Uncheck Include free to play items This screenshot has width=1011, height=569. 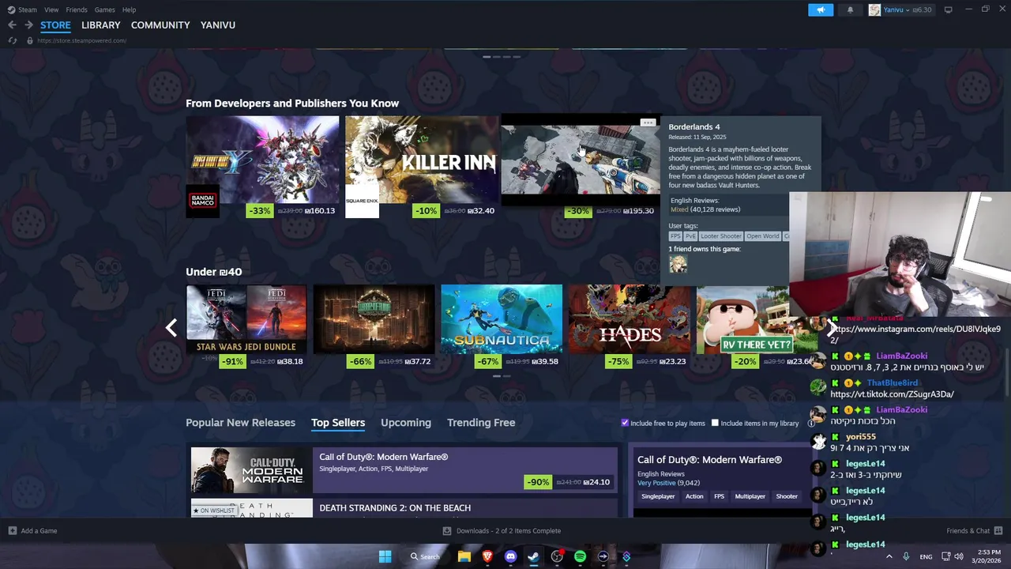(x=625, y=423)
